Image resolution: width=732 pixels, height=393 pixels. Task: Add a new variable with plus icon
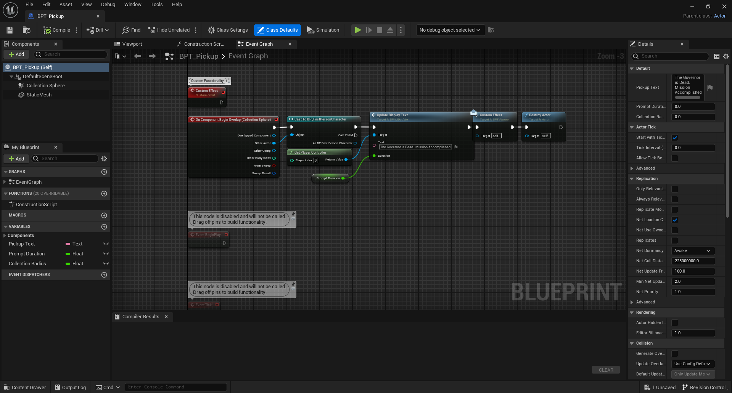click(x=104, y=227)
